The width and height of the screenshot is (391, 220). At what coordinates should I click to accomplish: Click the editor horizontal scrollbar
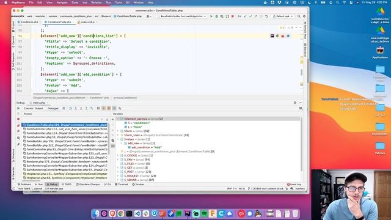[x=67, y=94]
